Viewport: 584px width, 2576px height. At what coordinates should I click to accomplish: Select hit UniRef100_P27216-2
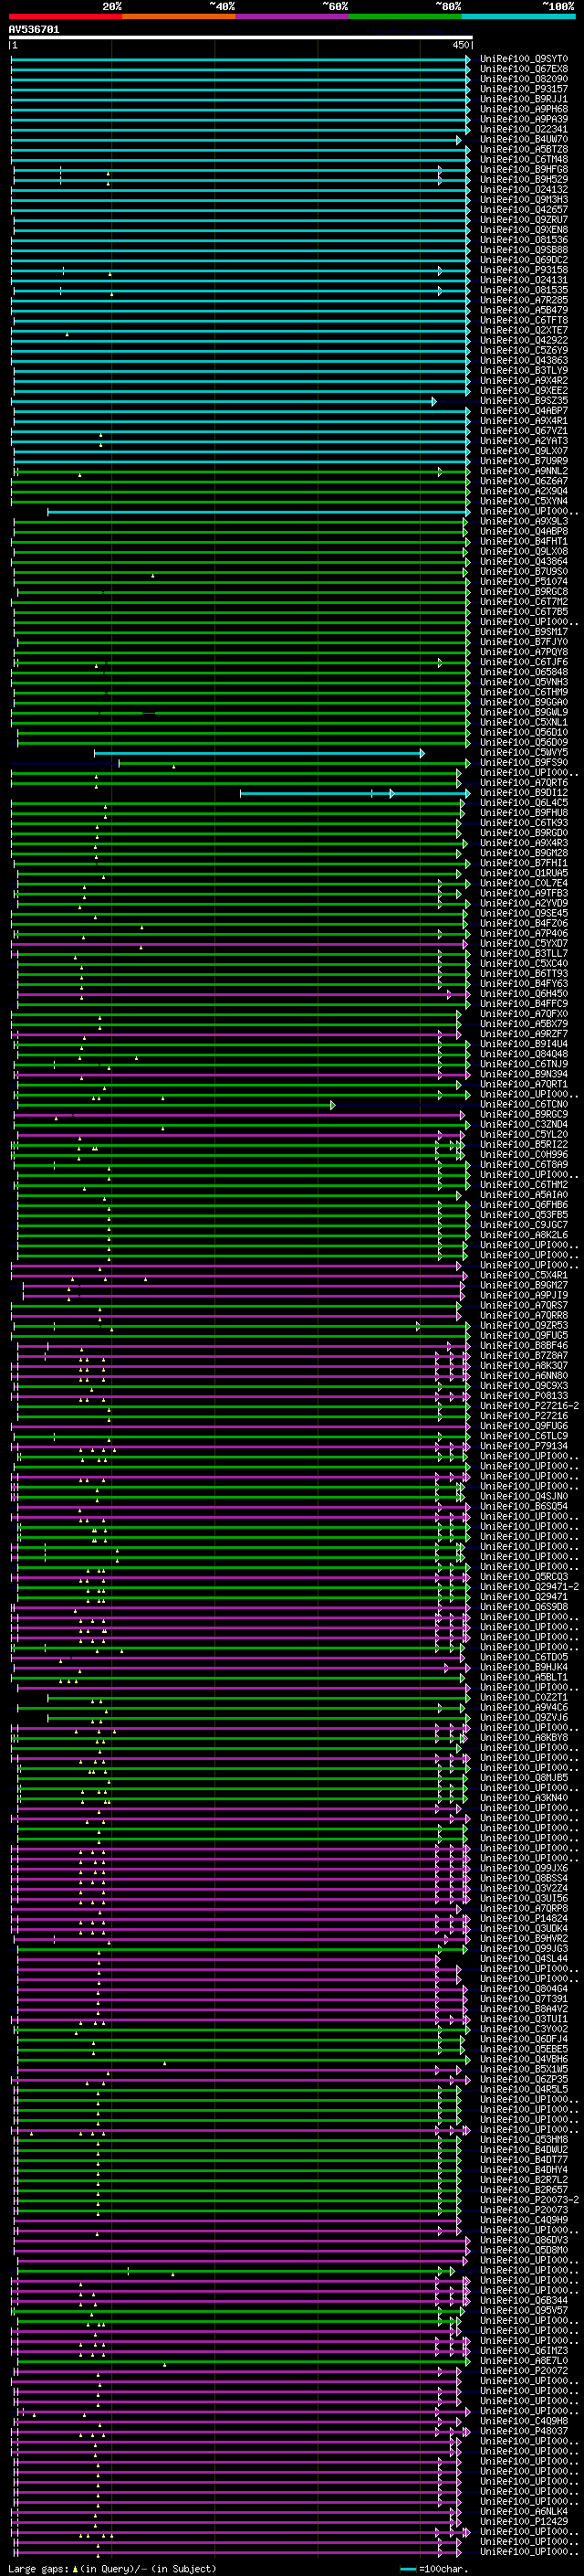coord(529,1406)
